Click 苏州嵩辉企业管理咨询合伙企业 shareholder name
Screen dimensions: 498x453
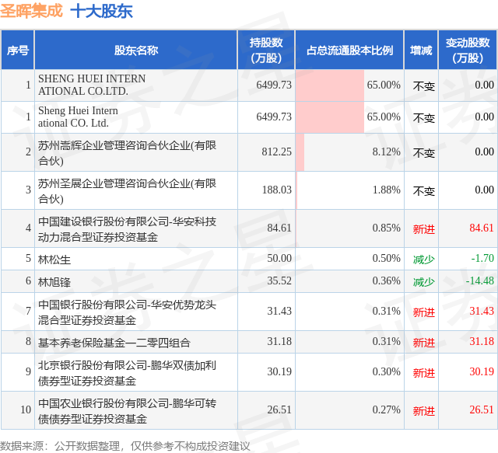pyautogui.click(x=127, y=152)
